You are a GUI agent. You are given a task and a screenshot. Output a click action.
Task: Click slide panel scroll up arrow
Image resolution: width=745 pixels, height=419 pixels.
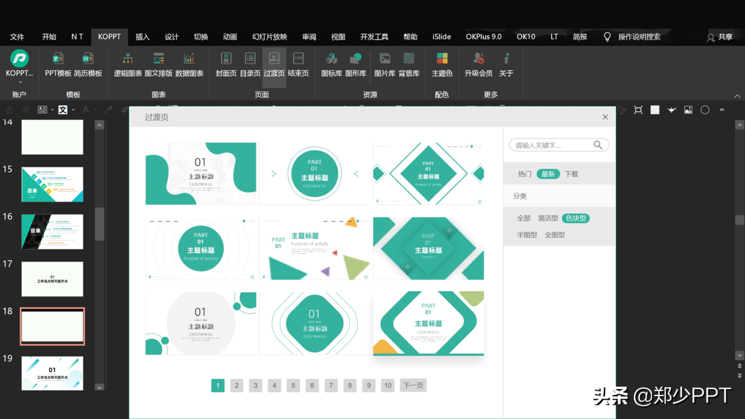click(100, 125)
